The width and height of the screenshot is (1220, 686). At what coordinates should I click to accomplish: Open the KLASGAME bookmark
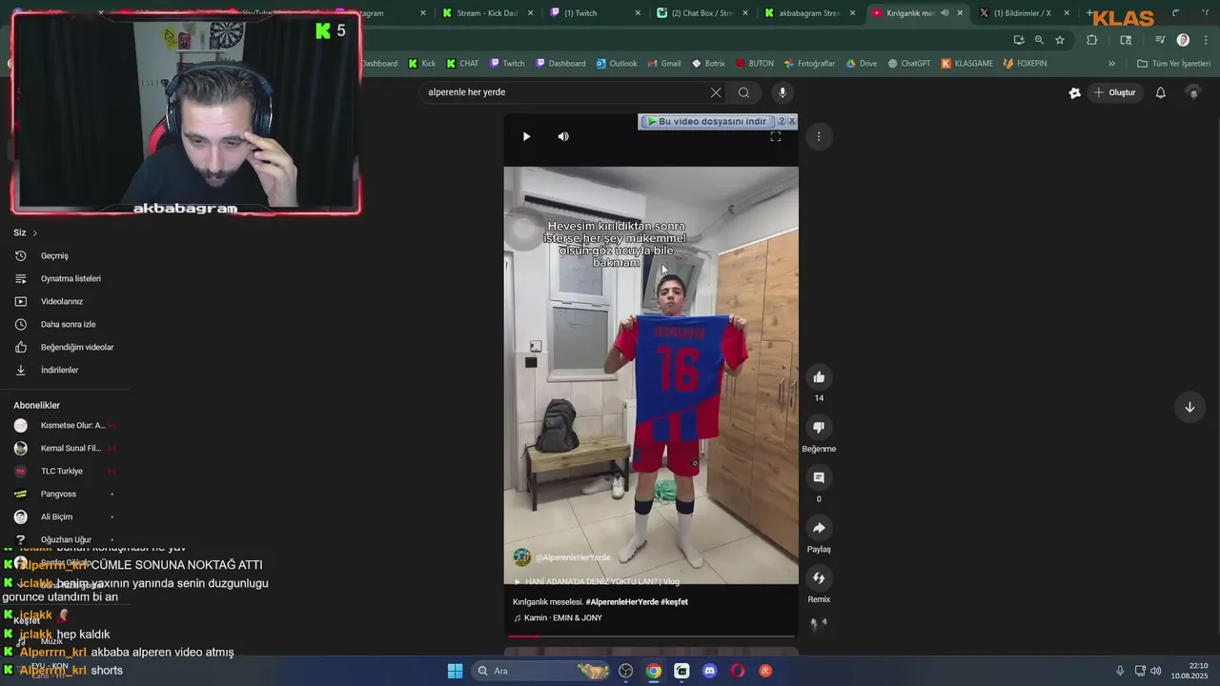coord(967,64)
